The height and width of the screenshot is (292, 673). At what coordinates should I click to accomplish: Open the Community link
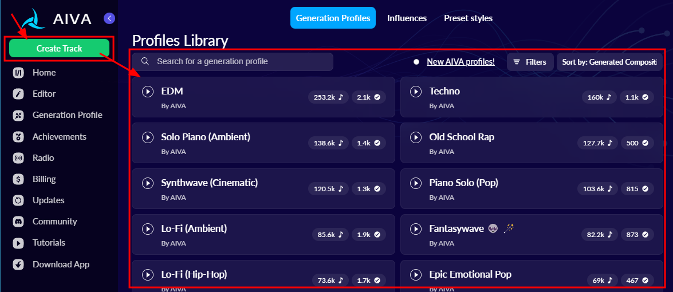[54, 221]
